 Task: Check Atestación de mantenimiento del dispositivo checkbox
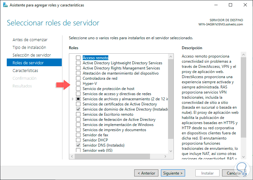pos(78,73)
